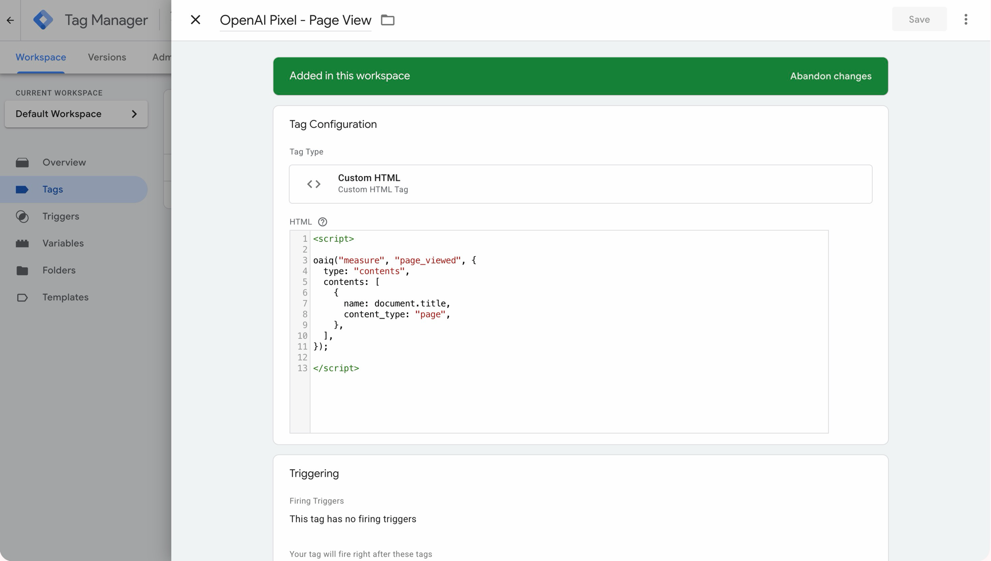The image size is (991, 561).
Task: Click the back arrow beside Tag Manager
Action: [x=10, y=20]
